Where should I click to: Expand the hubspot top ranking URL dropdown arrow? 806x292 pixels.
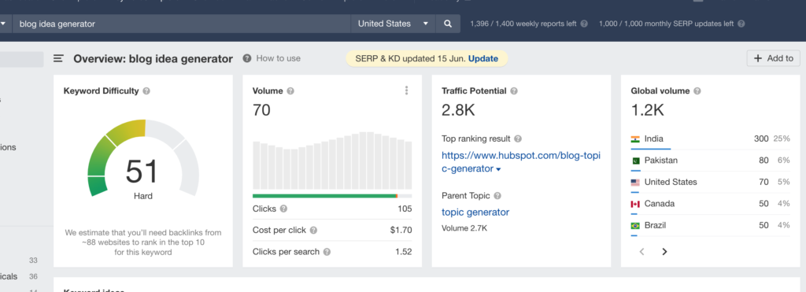pos(498,170)
